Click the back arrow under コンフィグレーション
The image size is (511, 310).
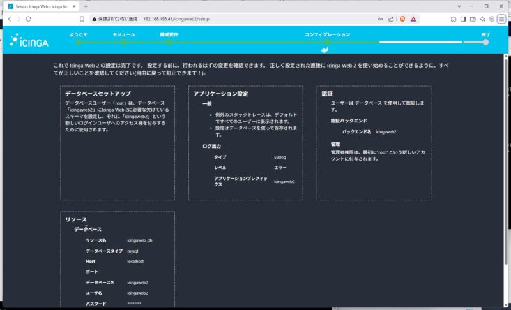tap(324, 50)
